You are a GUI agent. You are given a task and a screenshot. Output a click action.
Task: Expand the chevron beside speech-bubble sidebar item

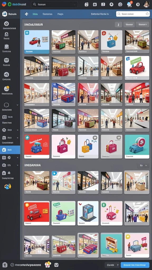coord(17,105)
